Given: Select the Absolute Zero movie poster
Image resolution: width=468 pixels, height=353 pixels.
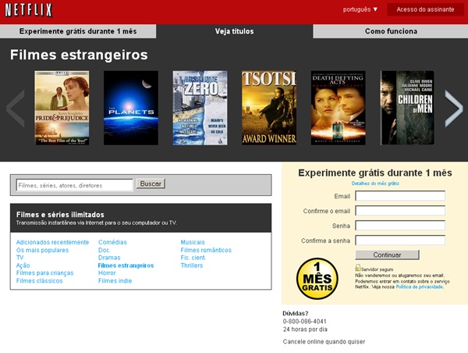Looking at the screenshot, I should point(200,108).
